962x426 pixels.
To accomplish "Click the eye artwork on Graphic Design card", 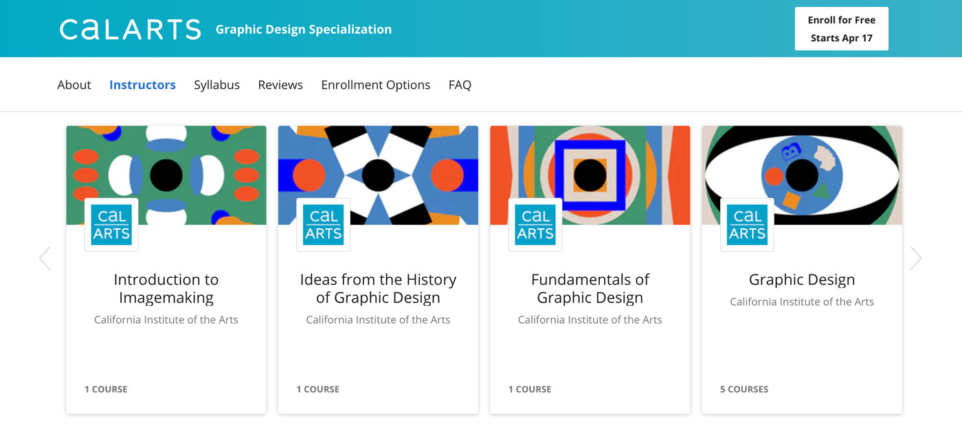I will pos(802,175).
